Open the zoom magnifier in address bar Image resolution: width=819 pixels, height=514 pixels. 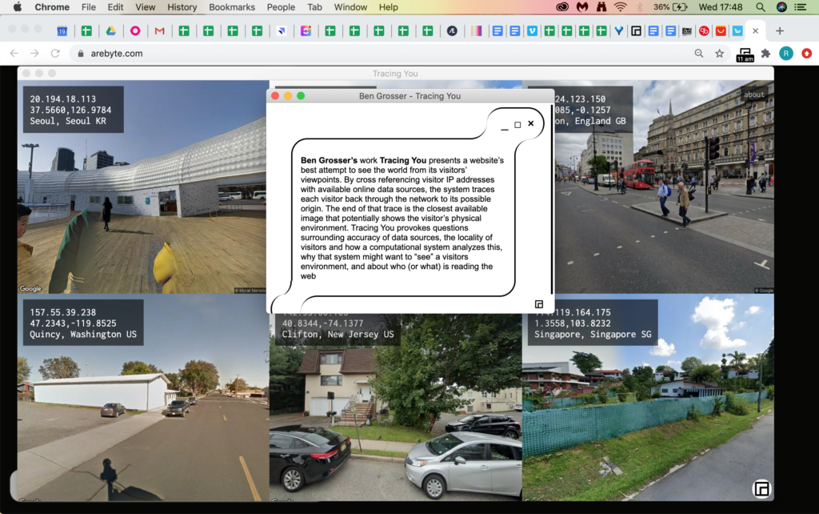coord(699,54)
